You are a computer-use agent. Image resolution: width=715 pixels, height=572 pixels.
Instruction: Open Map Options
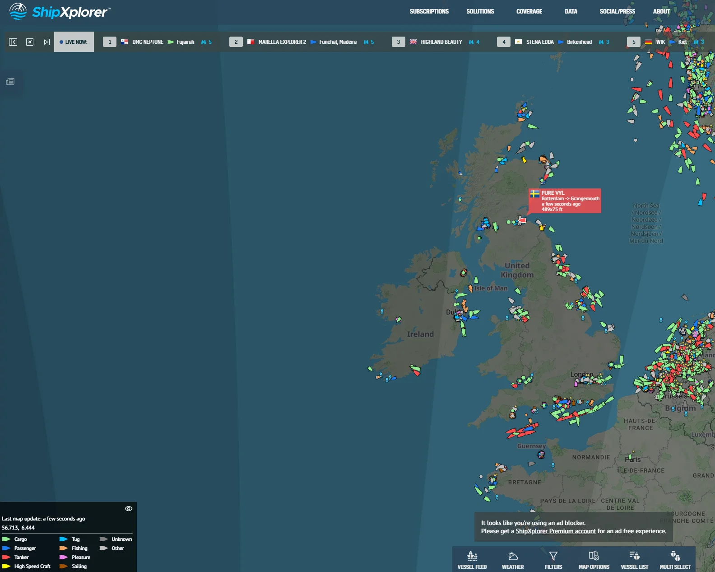coord(594,560)
